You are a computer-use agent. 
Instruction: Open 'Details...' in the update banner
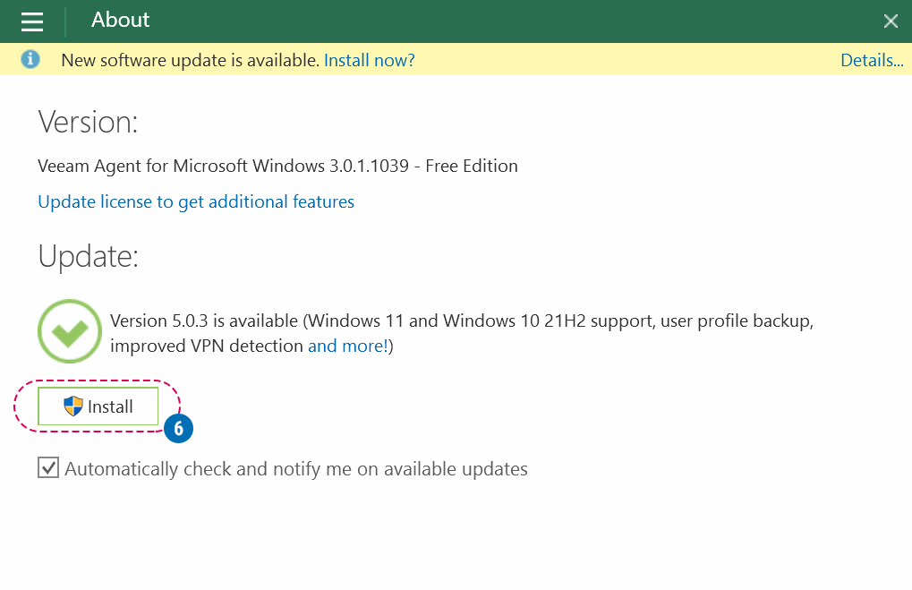tap(871, 60)
